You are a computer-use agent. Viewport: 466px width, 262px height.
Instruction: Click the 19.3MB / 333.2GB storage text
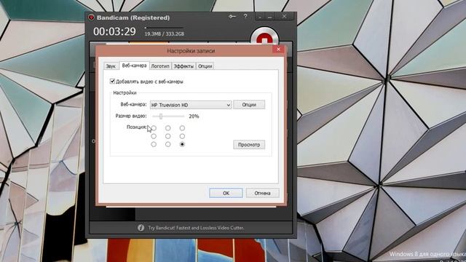click(165, 34)
